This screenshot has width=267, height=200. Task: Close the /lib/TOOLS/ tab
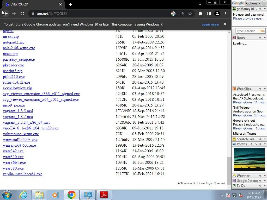click(x=60, y=4)
